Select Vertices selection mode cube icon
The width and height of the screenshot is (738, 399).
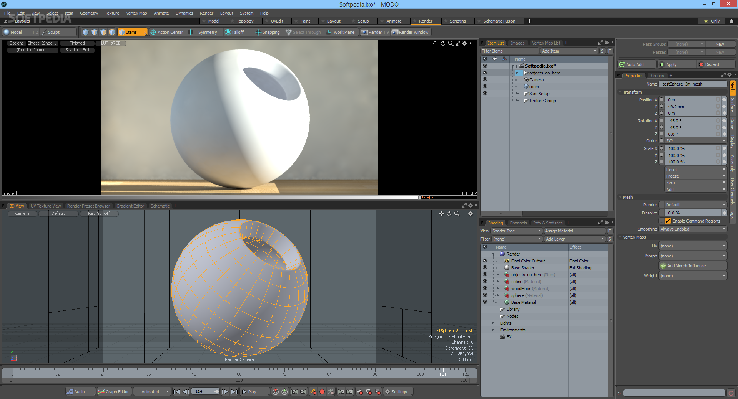click(86, 32)
